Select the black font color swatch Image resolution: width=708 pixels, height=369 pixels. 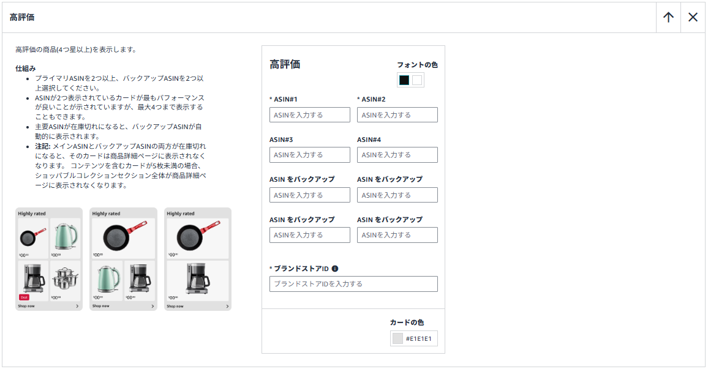(404, 80)
